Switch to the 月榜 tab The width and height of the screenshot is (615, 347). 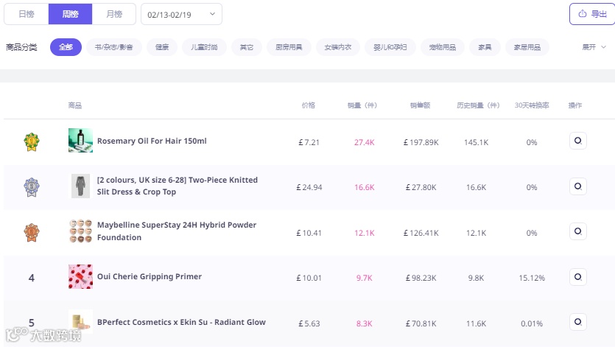point(114,14)
